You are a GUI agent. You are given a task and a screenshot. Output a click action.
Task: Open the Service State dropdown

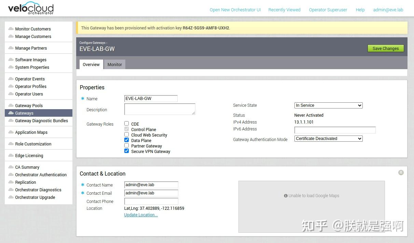click(x=328, y=105)
